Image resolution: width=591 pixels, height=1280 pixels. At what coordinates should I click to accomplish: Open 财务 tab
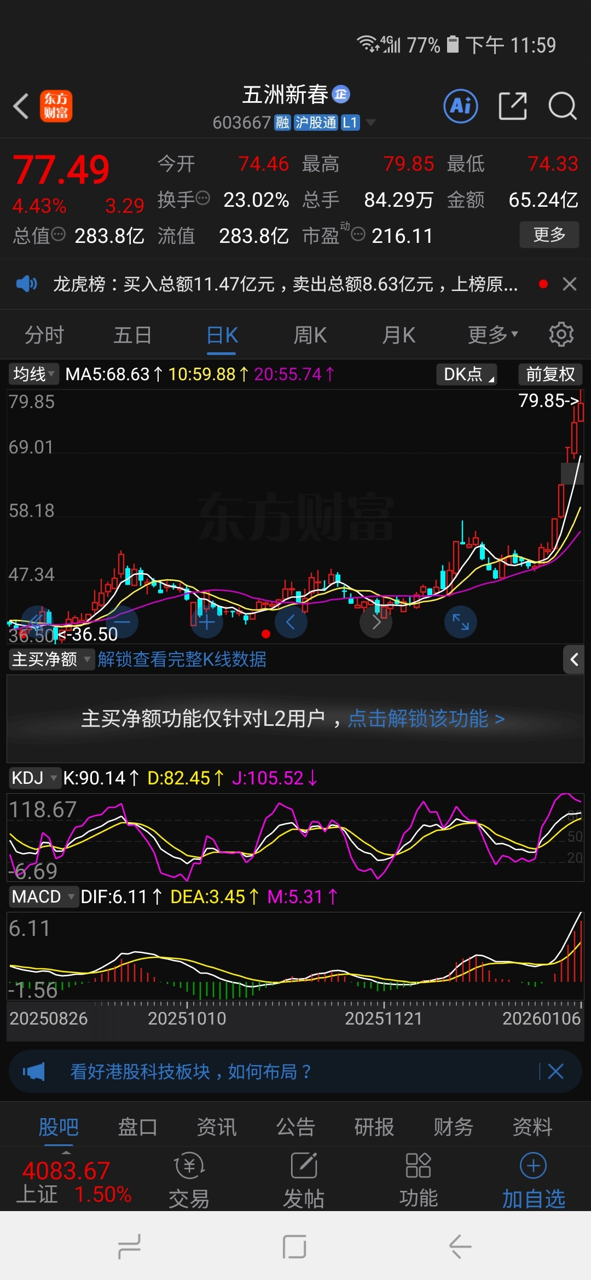[x=453, y=1127]
